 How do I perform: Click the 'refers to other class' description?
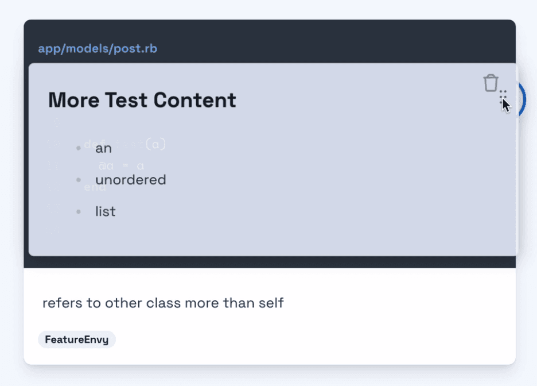(x=163, y=303)
